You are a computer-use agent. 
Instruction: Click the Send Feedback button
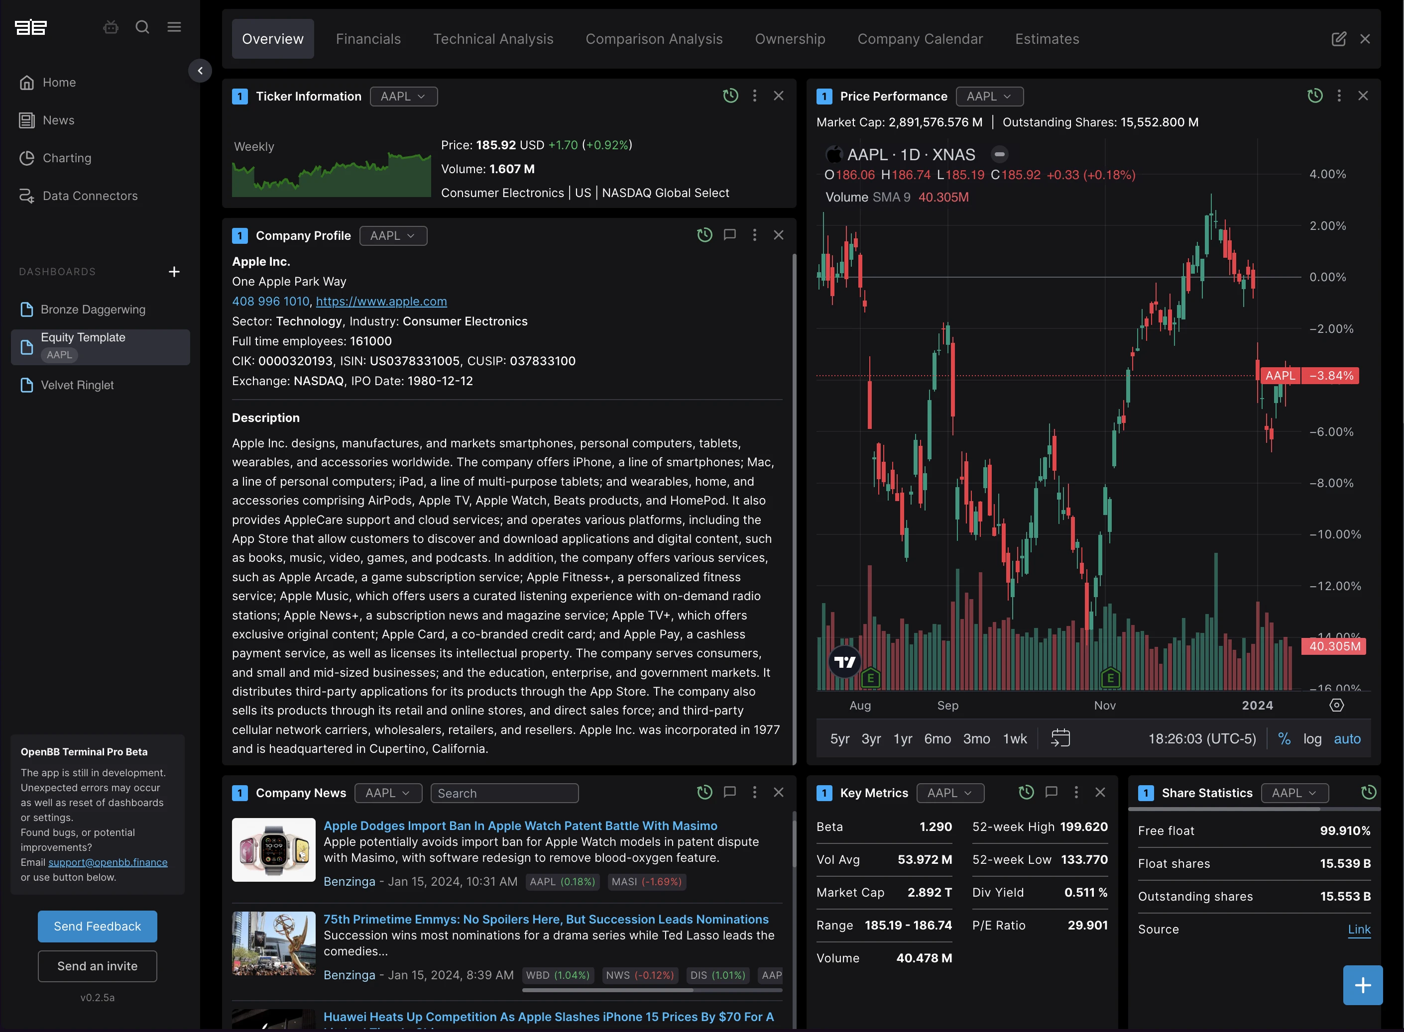[98, 926]
